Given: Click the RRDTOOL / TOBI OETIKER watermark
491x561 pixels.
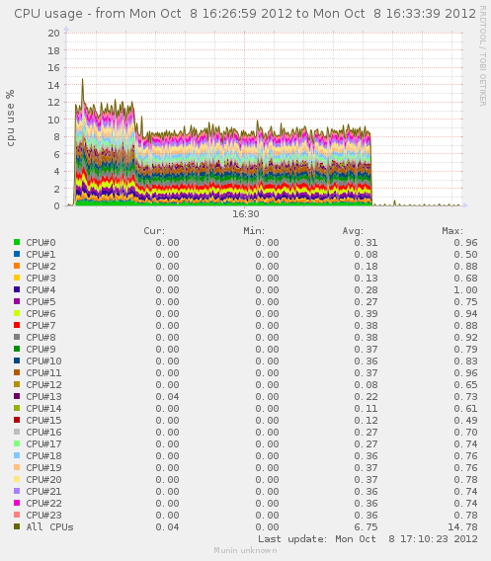Looking at the screenshot, I should [483, 56].
